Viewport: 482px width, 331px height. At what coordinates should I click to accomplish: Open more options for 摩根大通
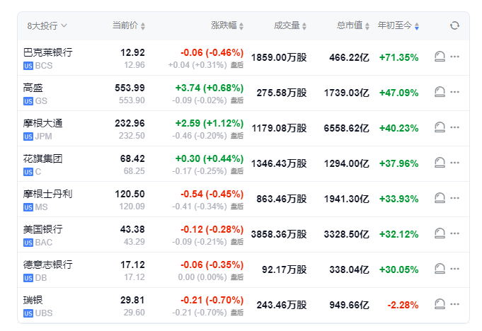454,127
